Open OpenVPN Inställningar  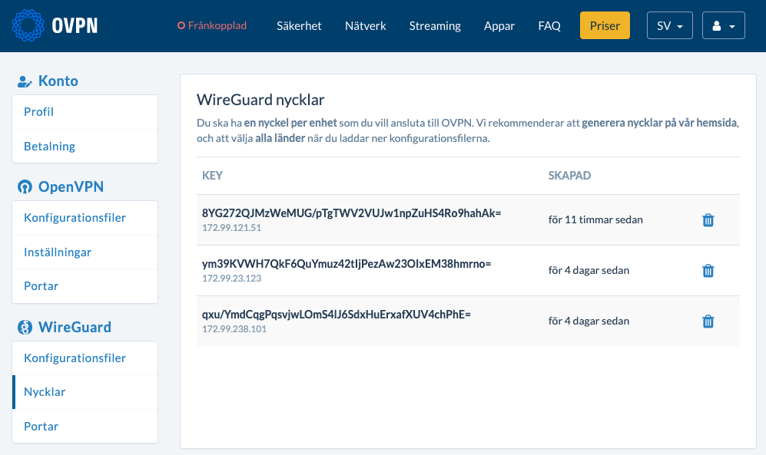coord(85,252)
